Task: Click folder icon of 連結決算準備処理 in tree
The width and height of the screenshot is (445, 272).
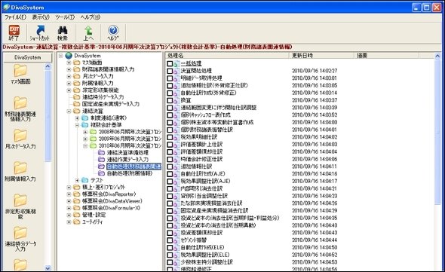Action: click(101, 153)
